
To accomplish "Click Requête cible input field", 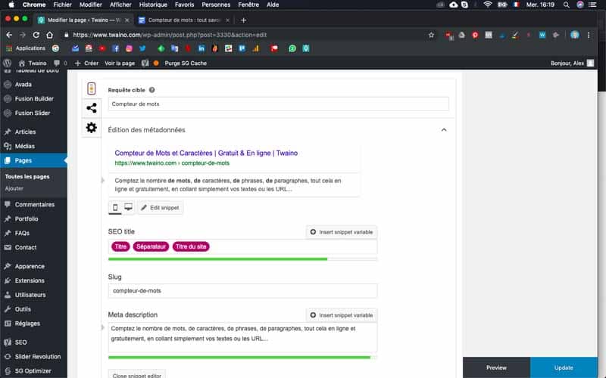I will point(278,104).
